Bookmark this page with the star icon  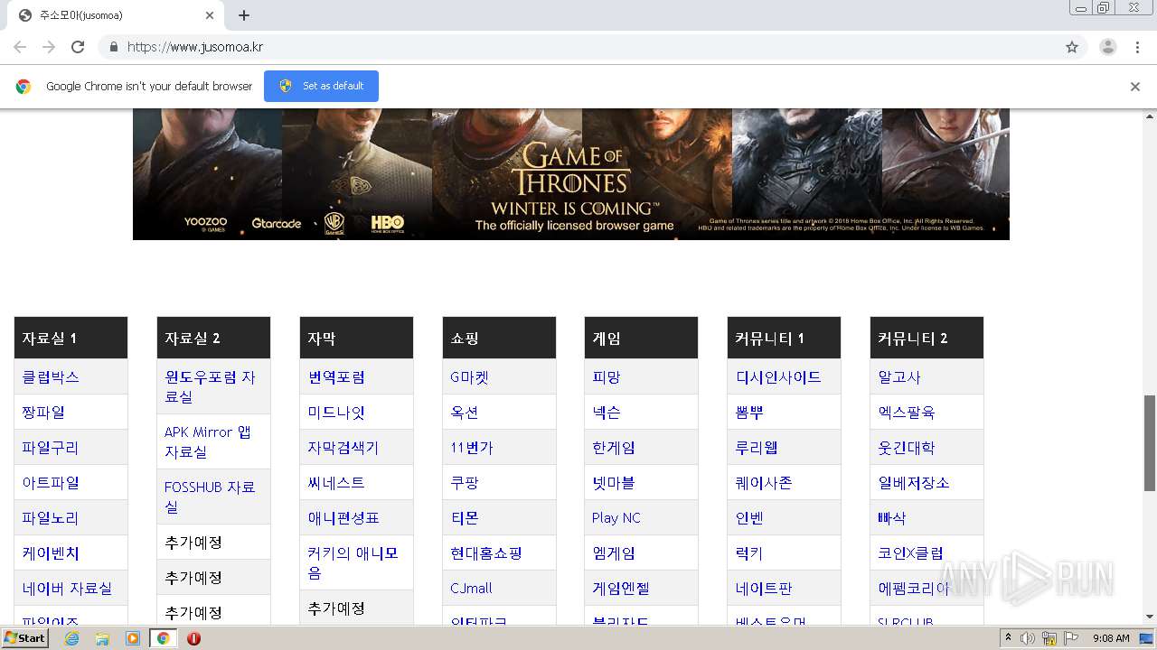pyautogui.click(x=1072, y=47)
